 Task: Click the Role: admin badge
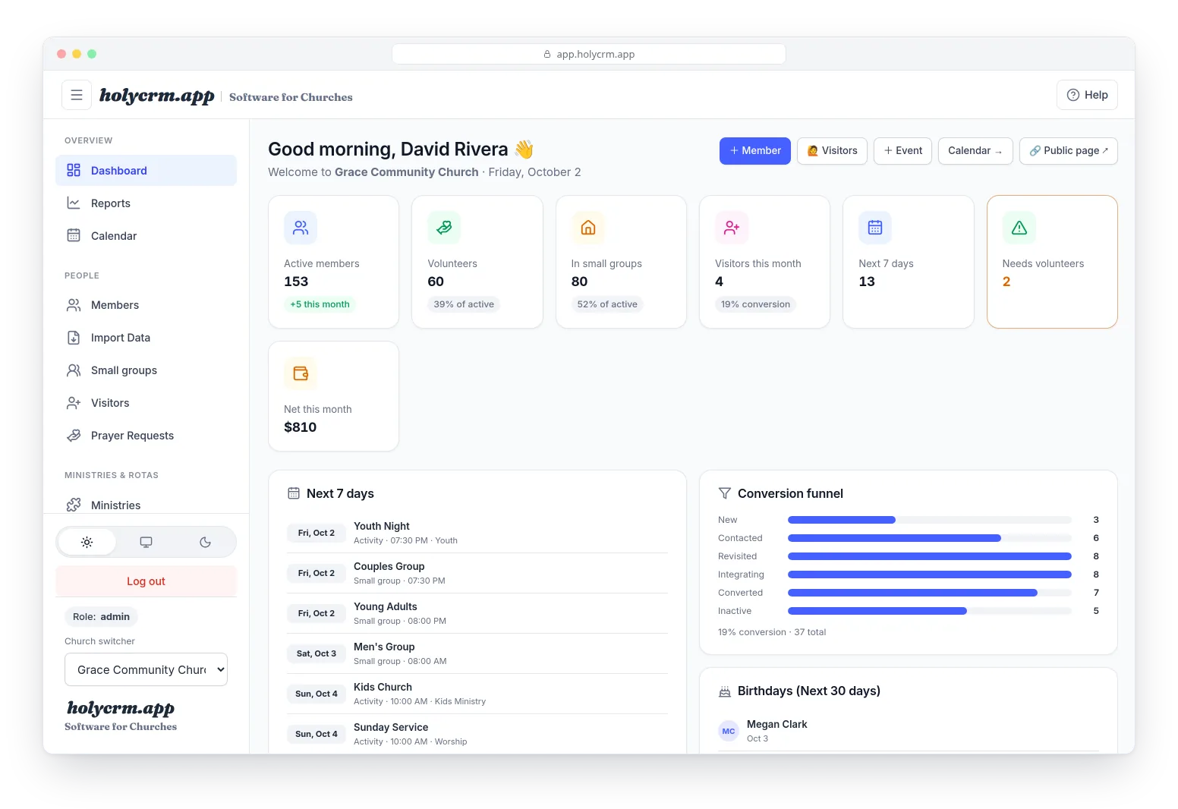click(x=101, y=616)
